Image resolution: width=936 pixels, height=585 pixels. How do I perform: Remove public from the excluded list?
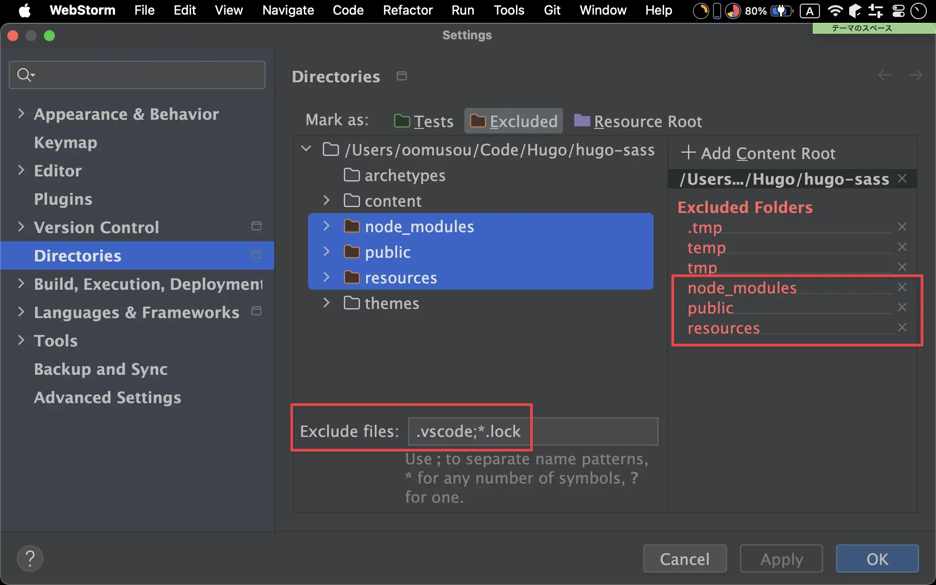pyautogui.click(x=902, y=308)
